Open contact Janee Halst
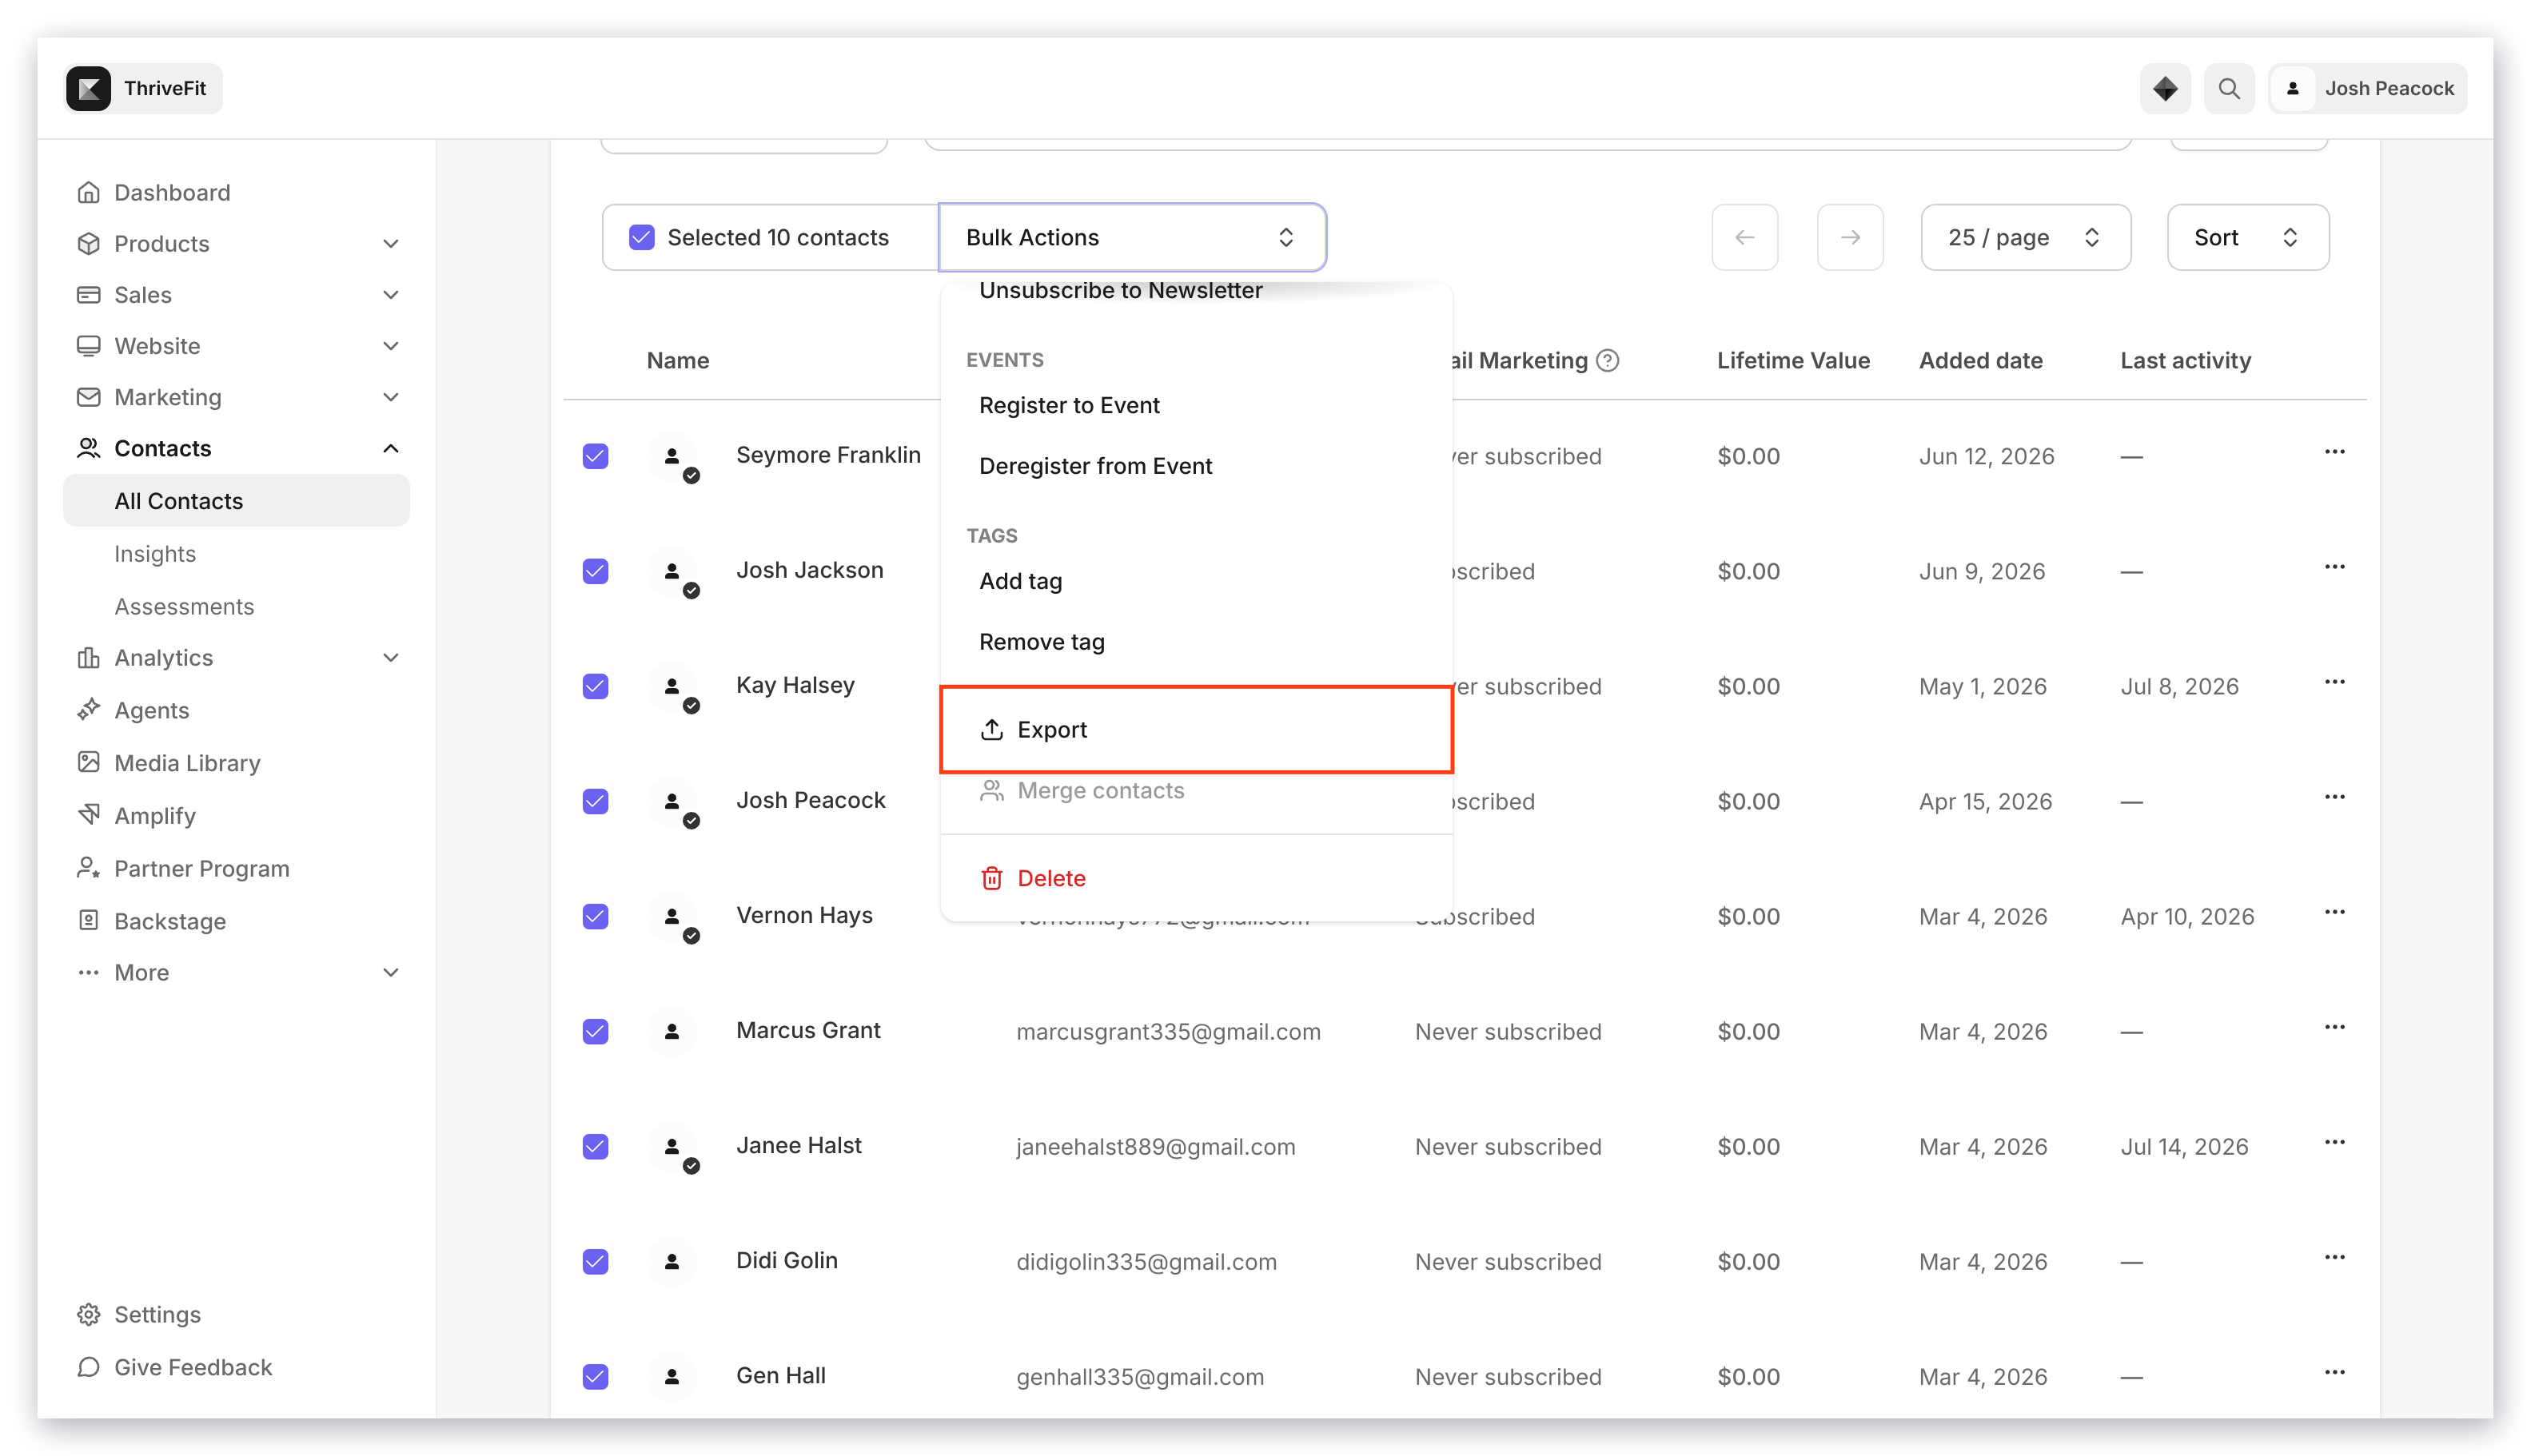 click(799, 1145)
